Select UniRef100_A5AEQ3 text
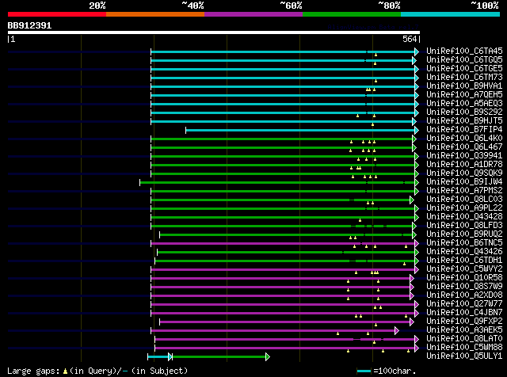The image size is (507, 377). [464, 104]
